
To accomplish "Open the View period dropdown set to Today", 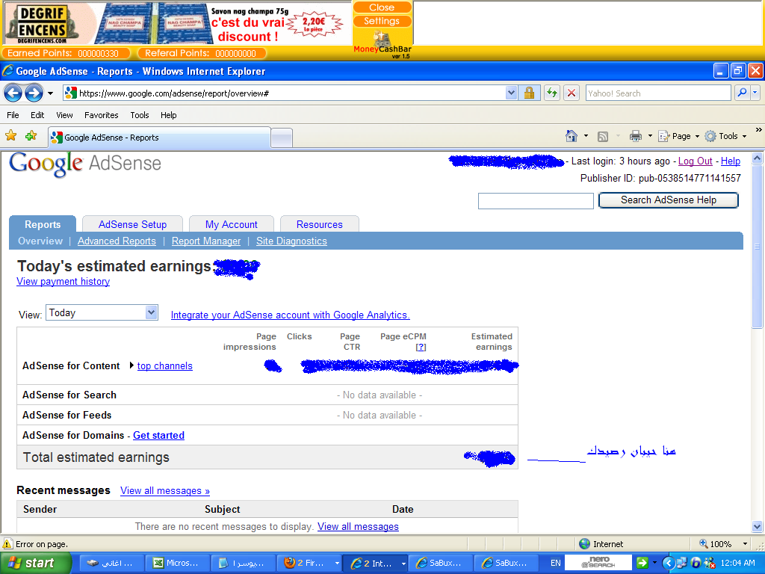I will 102,312.
